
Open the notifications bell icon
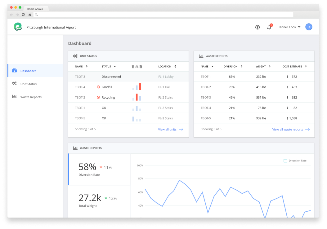[x=269, y=27]
